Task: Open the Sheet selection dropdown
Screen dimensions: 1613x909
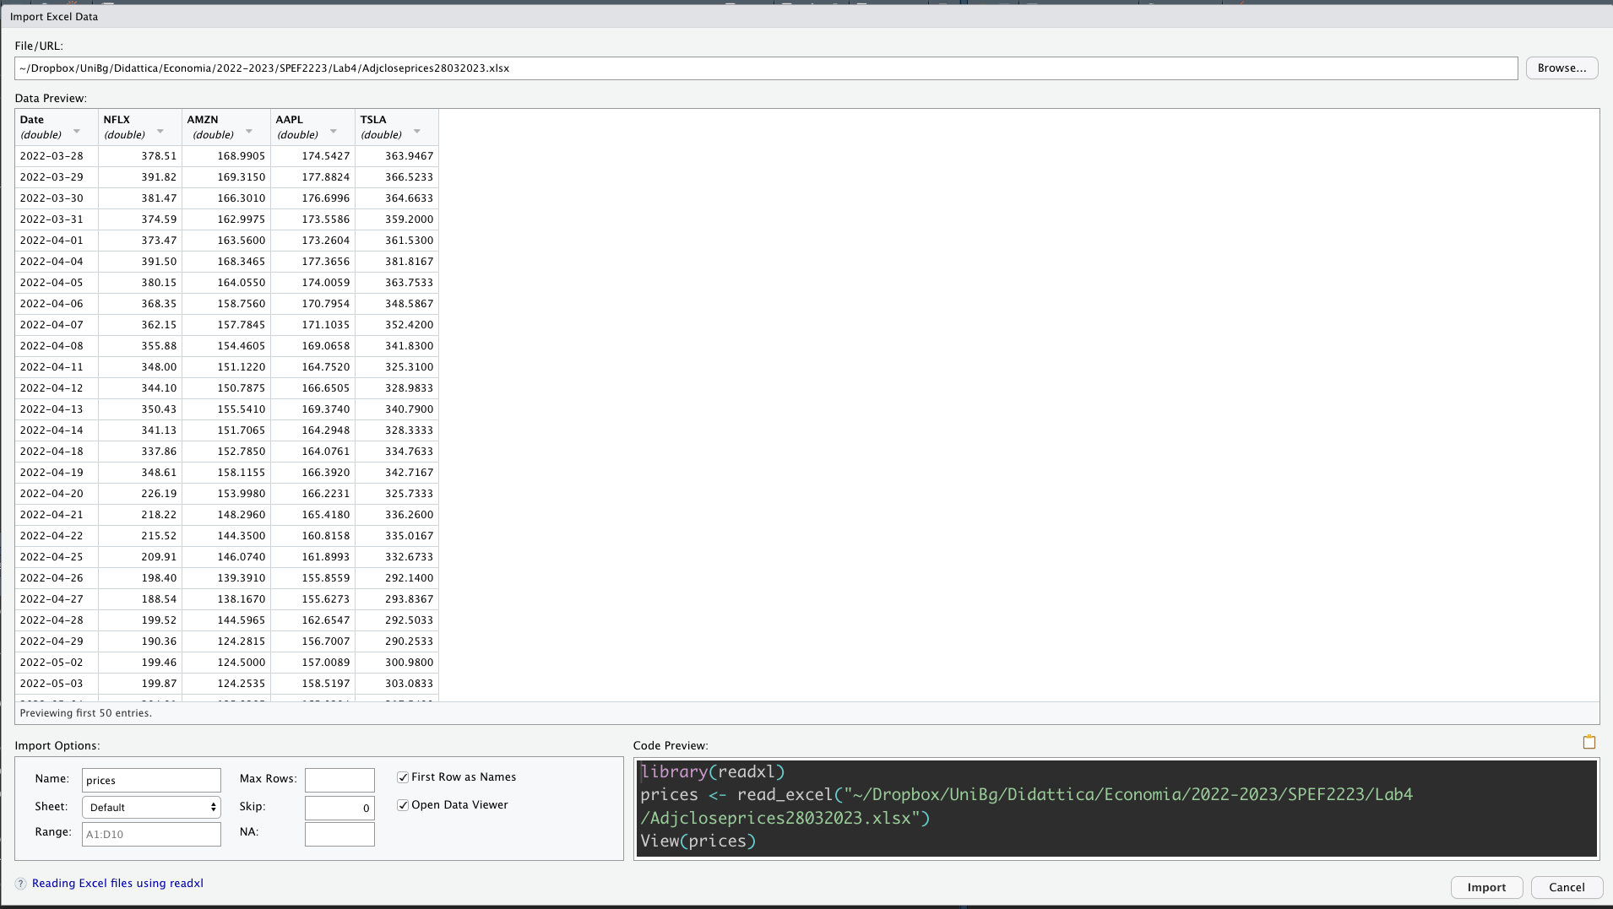Action: 151,808
